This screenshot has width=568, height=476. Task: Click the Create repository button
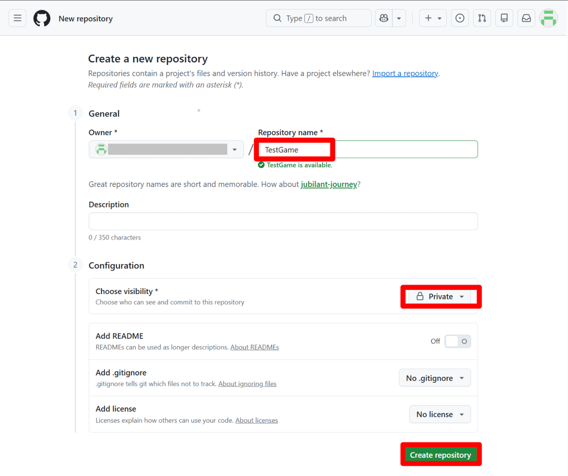[x=440, y=455]
